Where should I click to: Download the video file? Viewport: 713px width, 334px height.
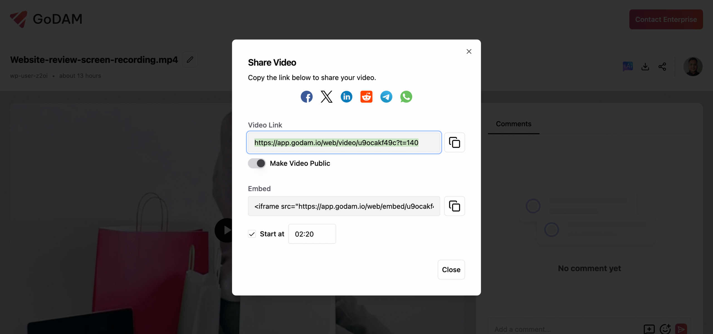[x=645, y=67]
